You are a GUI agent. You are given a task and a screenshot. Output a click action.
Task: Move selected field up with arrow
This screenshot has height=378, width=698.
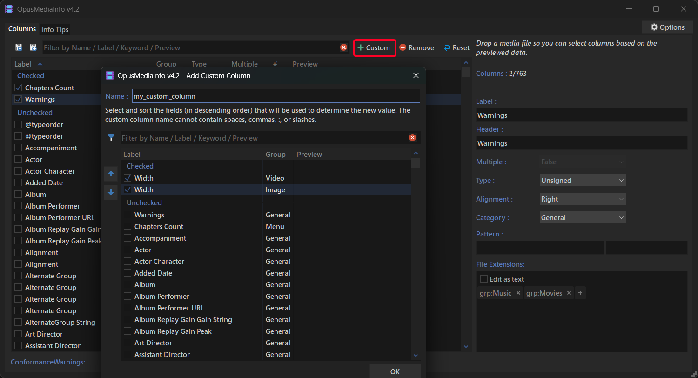point(111,174)
